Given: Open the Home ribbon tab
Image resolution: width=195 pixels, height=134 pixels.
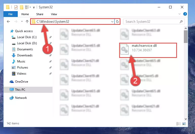Looking at the screenshot, I should pyautogui.click(x=25, y=14).
